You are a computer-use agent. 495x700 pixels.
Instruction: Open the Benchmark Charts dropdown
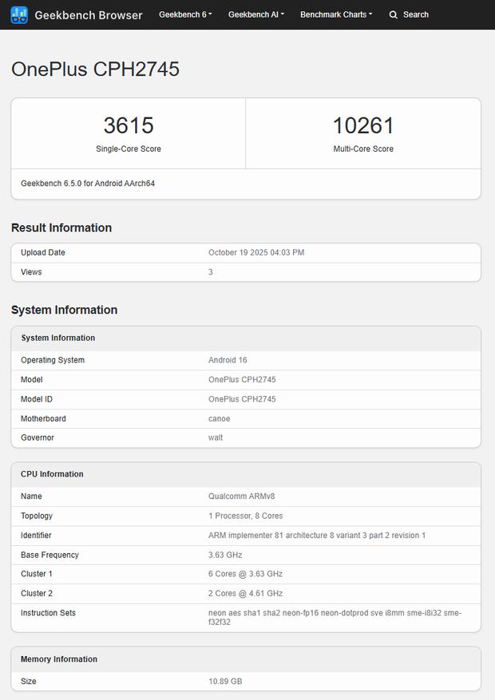click(336, 14)
